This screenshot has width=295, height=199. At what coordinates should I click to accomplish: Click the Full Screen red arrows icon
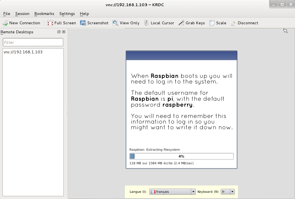point(50,23)
